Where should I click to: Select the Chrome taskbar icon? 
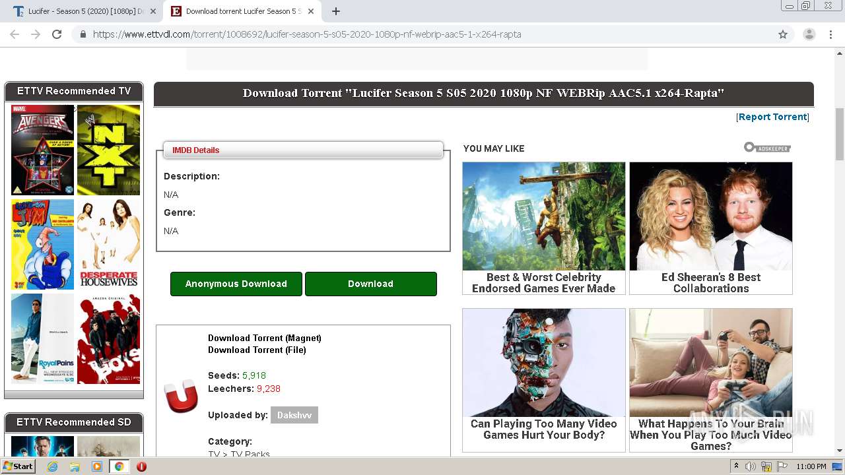tap(119, 466)
